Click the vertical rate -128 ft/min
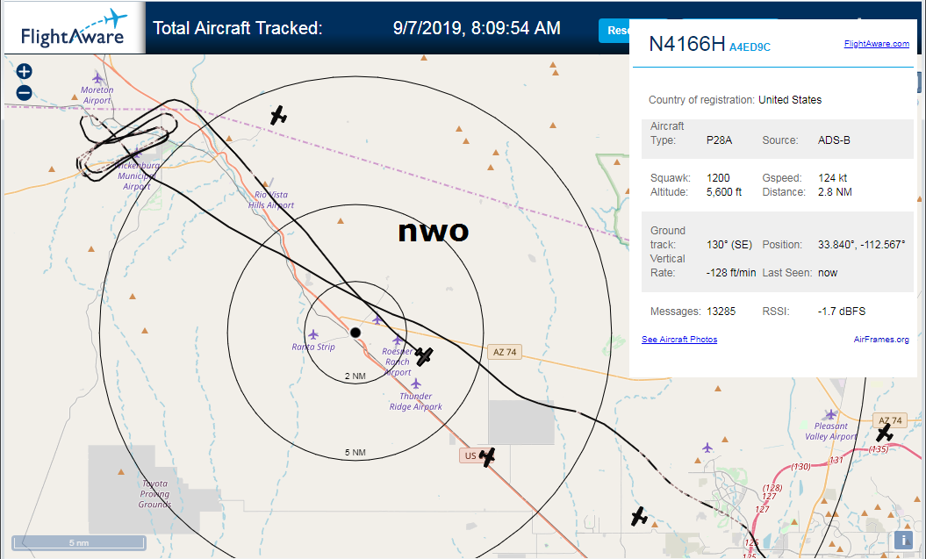Screen dimensions: 926x559 [731, 273]
